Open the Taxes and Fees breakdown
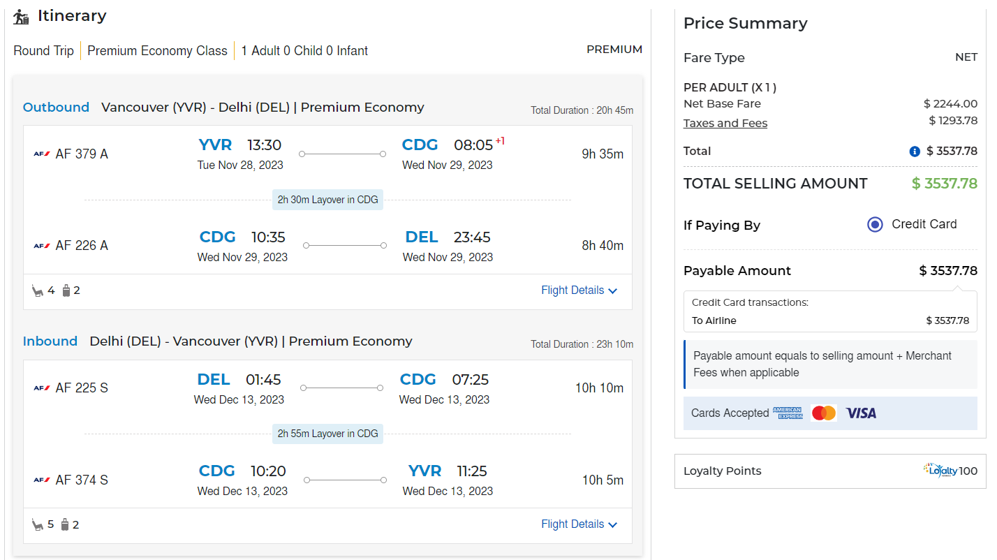 [725, 124]
